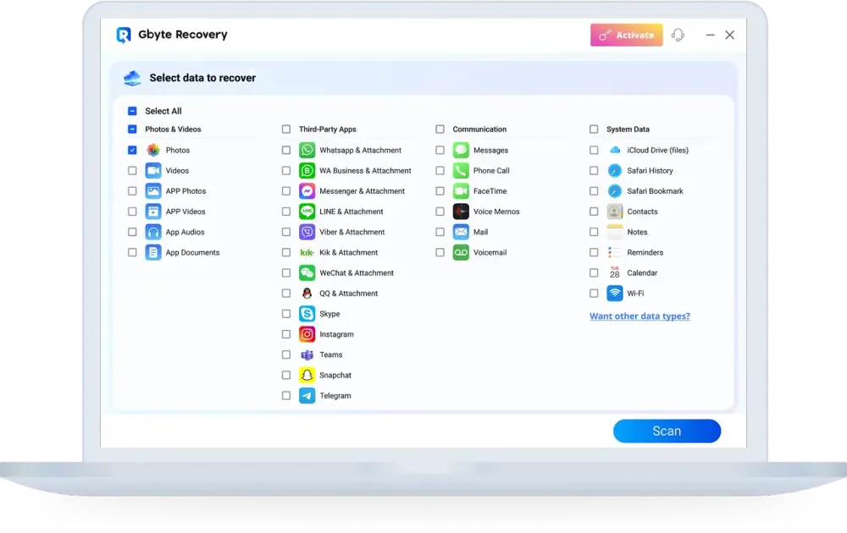The image size is (847, 533).
Task: Enable the Messages checkbox
Action: [x=440, y=150]
